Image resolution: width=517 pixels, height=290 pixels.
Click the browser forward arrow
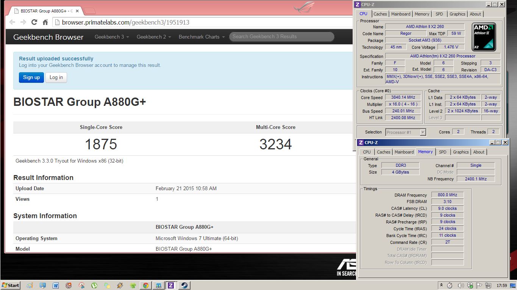pyautogui.click(x=23, y=22)
